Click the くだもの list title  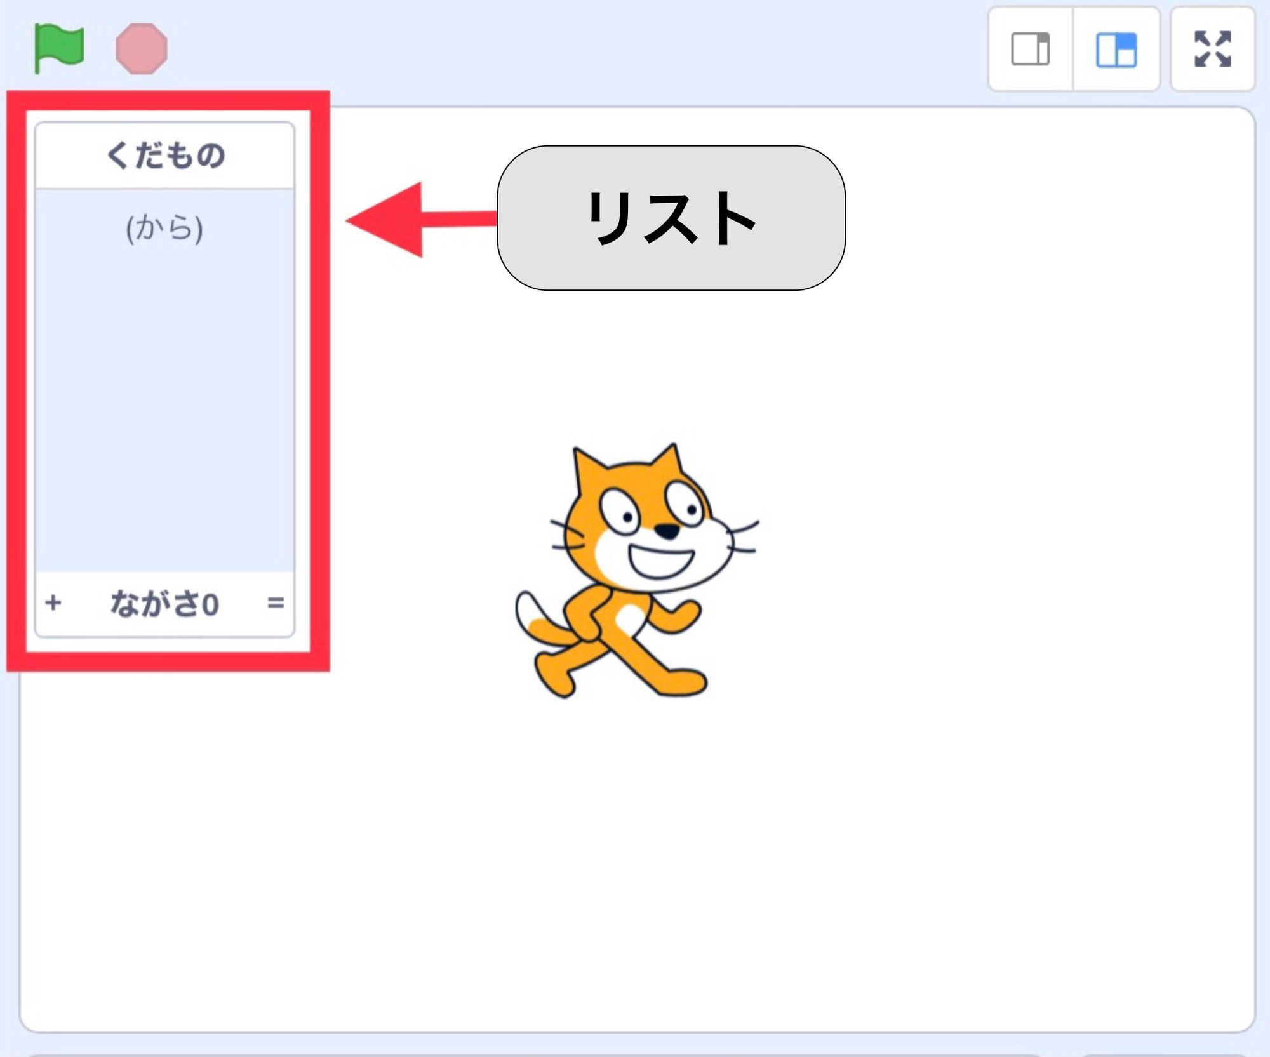[x=165, y=156]
